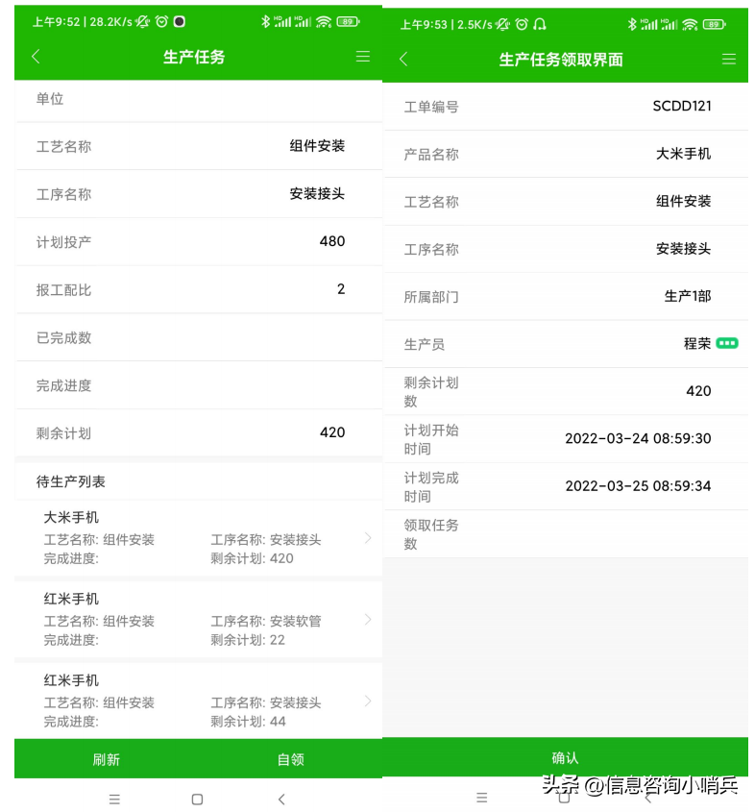This screenshot has width=755, height=812.
Task: Select 工艺名称 value on 领取界面 screen
Action: click(684, 202)
